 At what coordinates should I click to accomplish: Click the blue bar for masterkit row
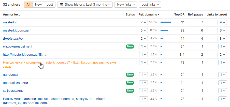(165, 22)
